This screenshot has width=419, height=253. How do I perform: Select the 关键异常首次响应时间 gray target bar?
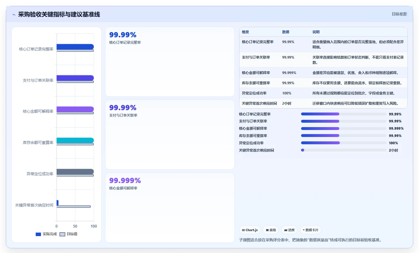tap(74, 206)
